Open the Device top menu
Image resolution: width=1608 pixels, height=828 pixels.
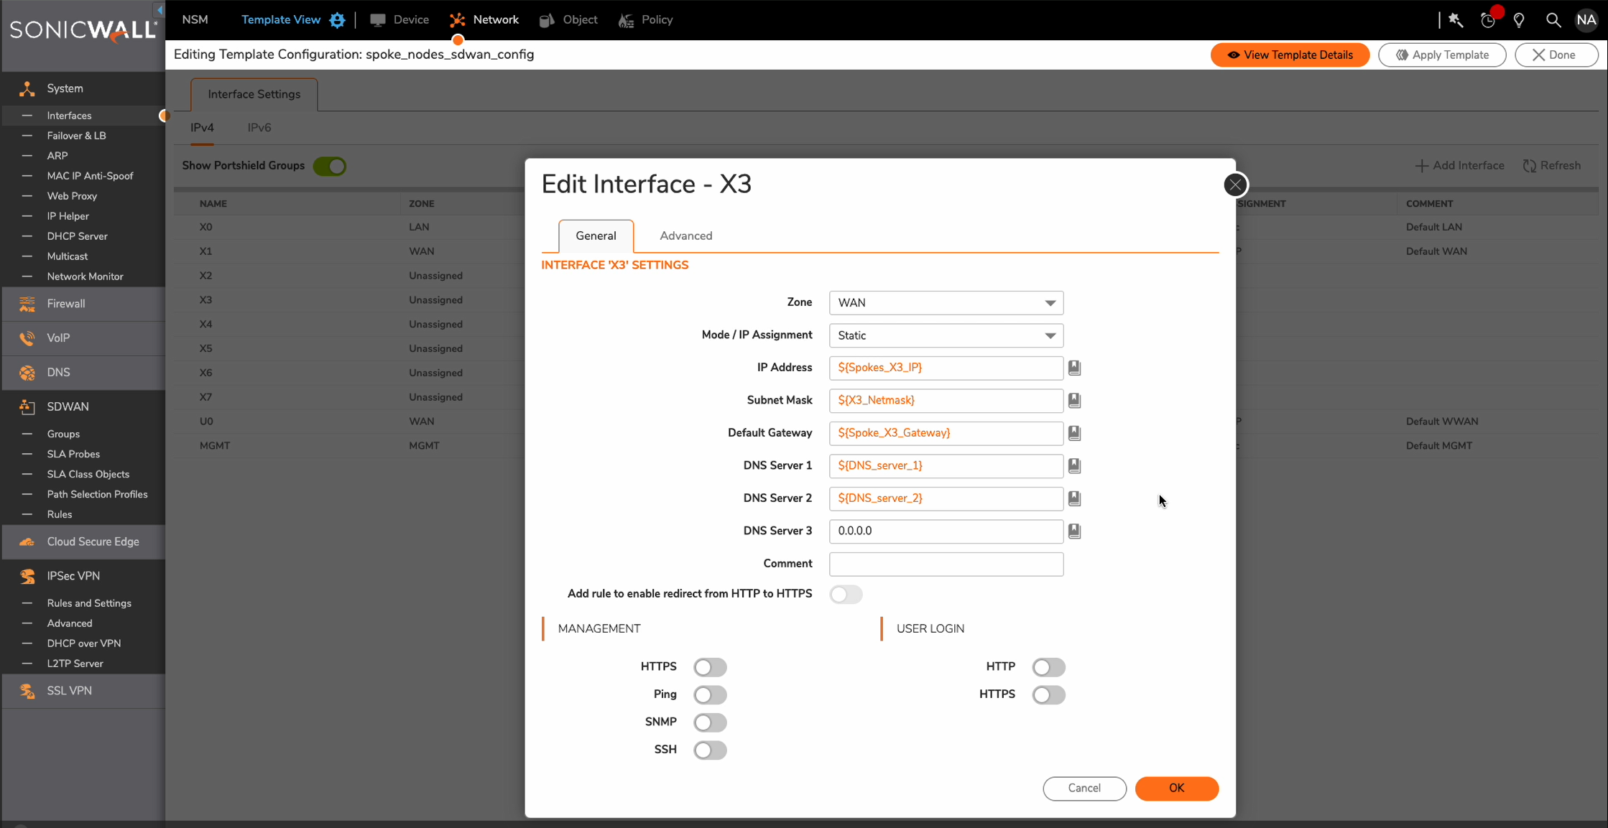pos(399,20)
